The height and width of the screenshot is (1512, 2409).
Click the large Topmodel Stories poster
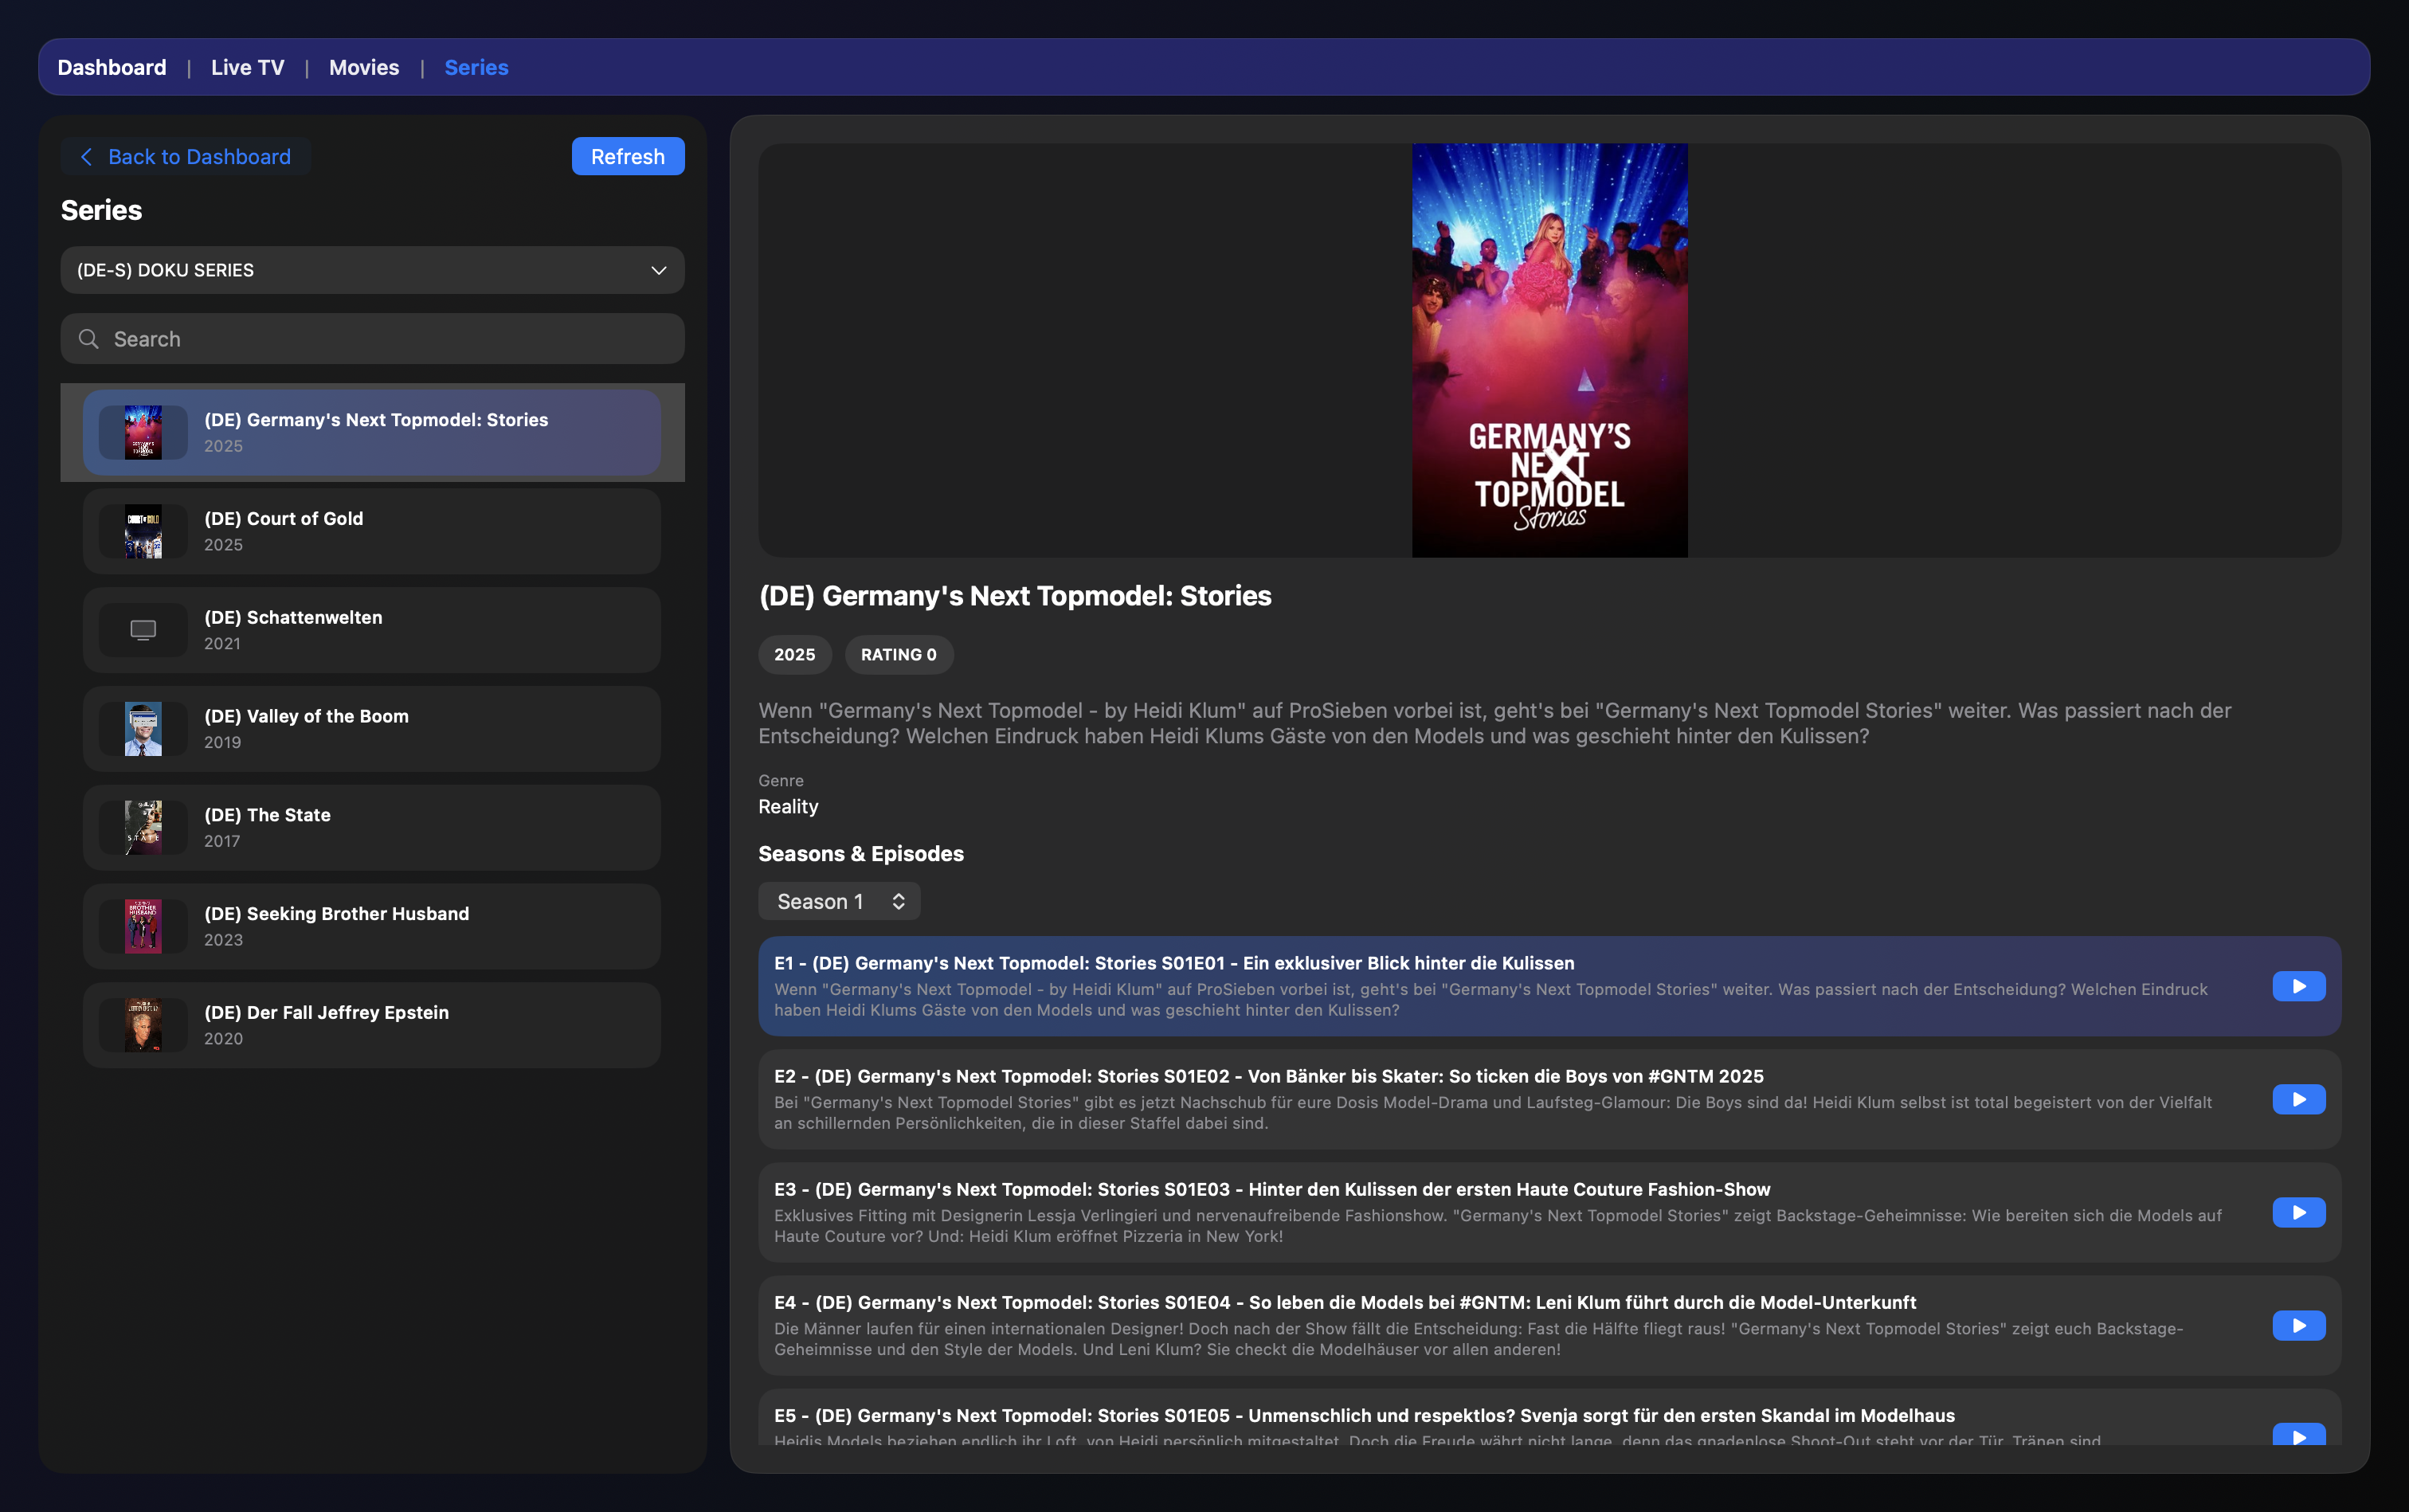click(1549, 350)
